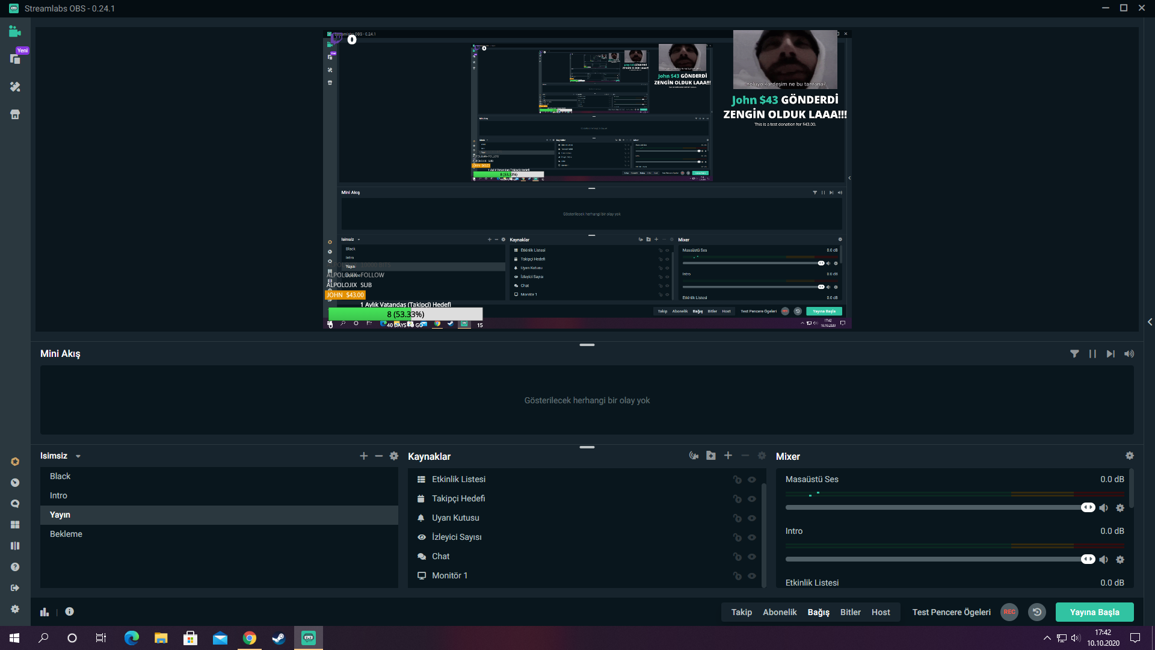Viewport: 1155px width, 650px height.
Task: Add a new source in Kaynaklar
Action: tap(728, 456)
